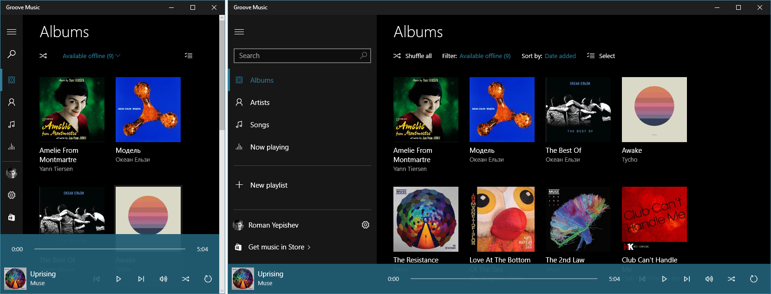The height and width of the screenshot is (294, 771).
Task: Open Awake album cover in right window
Action: [x=654, y=110]
